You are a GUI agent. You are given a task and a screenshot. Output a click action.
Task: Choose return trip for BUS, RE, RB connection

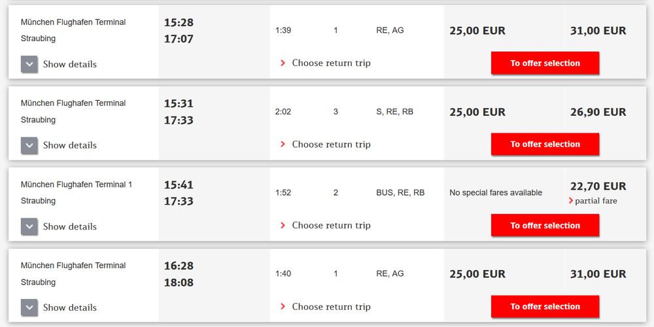(x=331, y=225)
